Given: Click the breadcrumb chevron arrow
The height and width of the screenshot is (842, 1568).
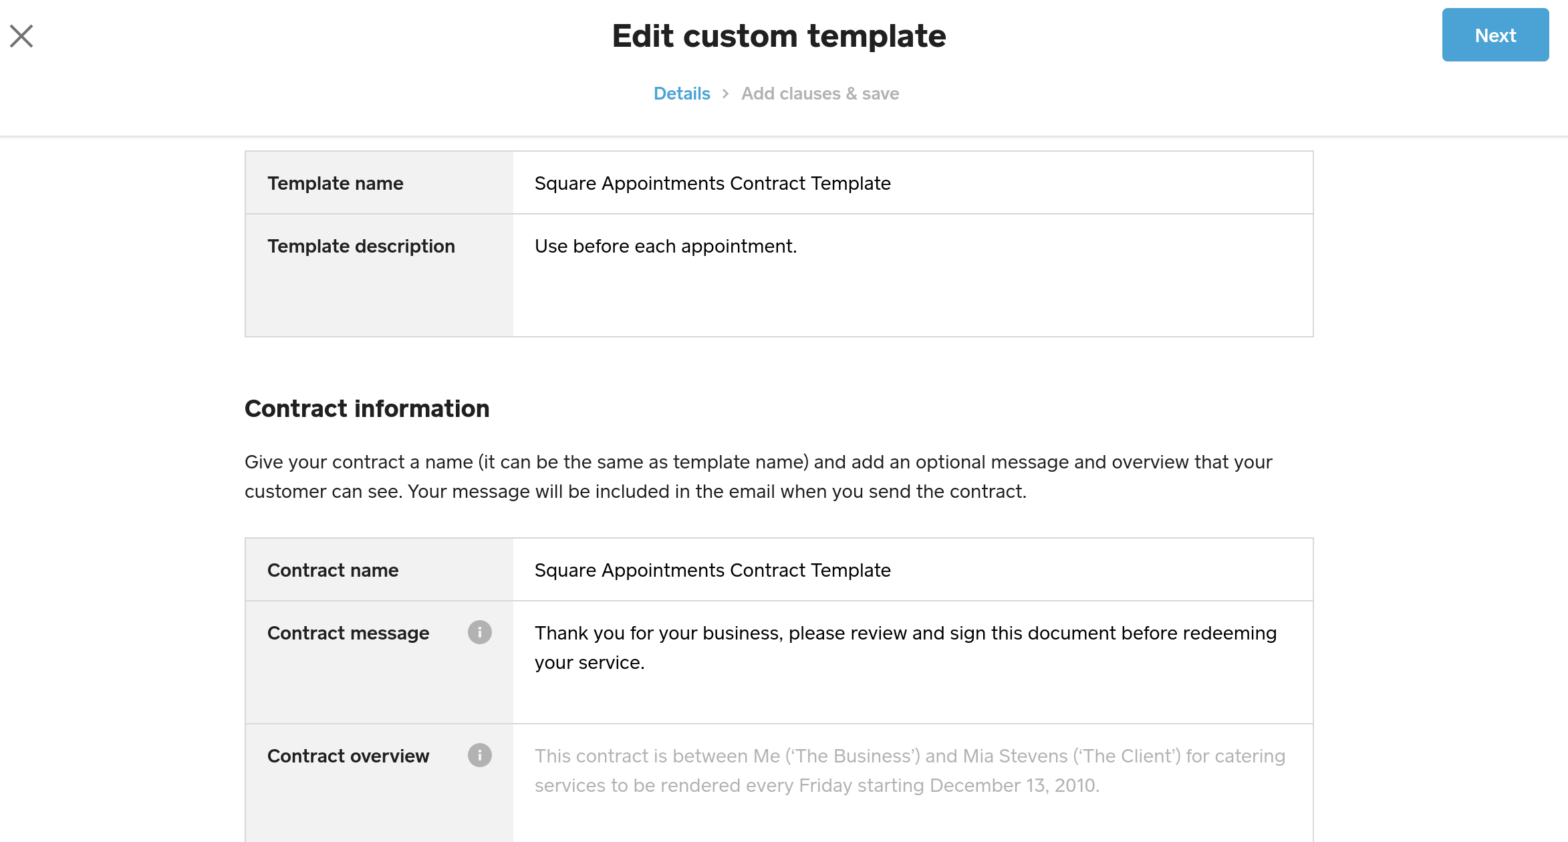Looking at the screenshot, I should (725, 94).
